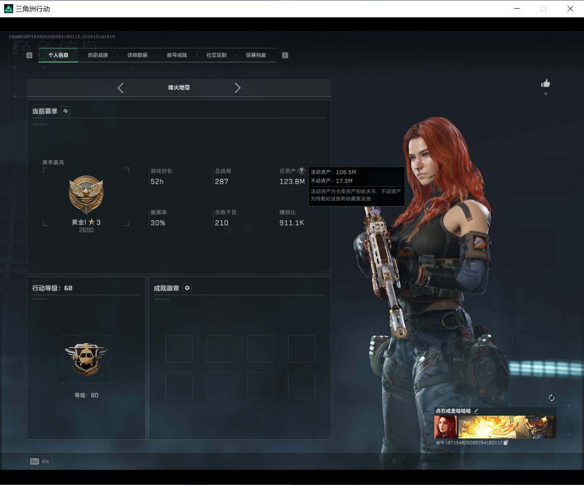Screen dimensions: 584x485
Task: Minimize the 三角洲行动 window
Action: click(x=517, y=9)
